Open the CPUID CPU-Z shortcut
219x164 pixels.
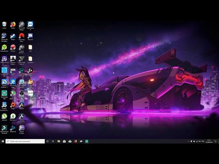(x=4, y=60)
